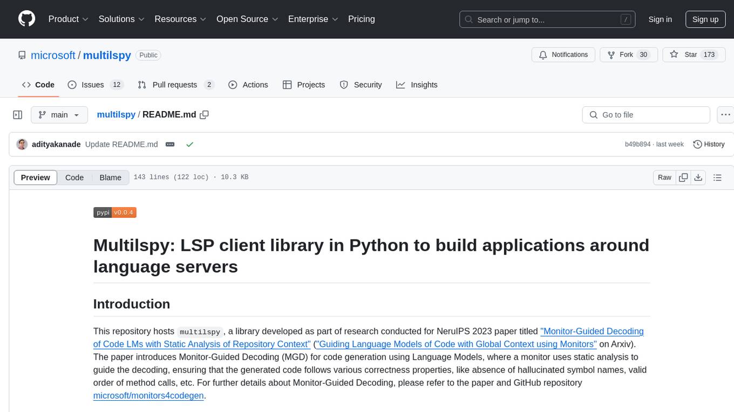Image resolution: width=734 pixels, height=412 pixels.
Task: Open the document outline
Action: 717,177
